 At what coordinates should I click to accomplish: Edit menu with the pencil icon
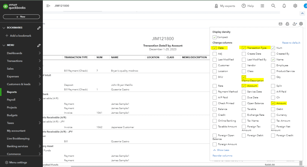[x=39, y=45]
